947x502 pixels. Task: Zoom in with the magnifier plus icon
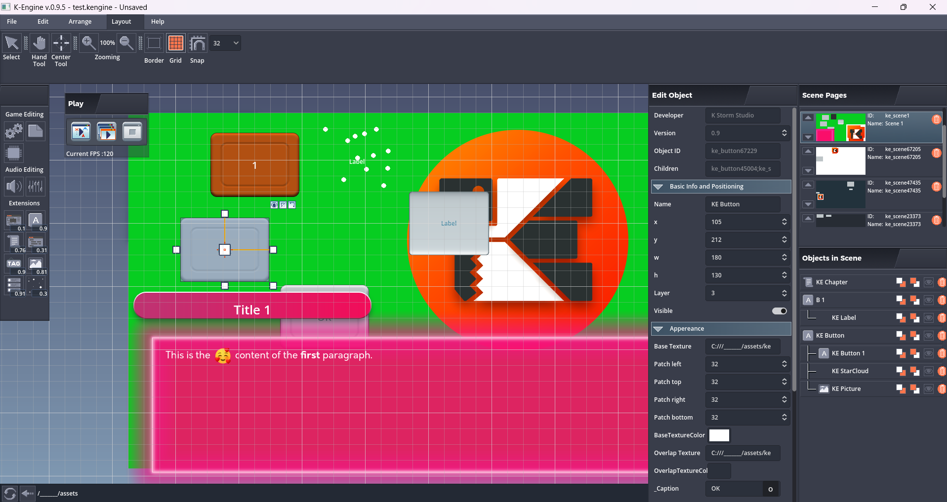tap(89, 43)
